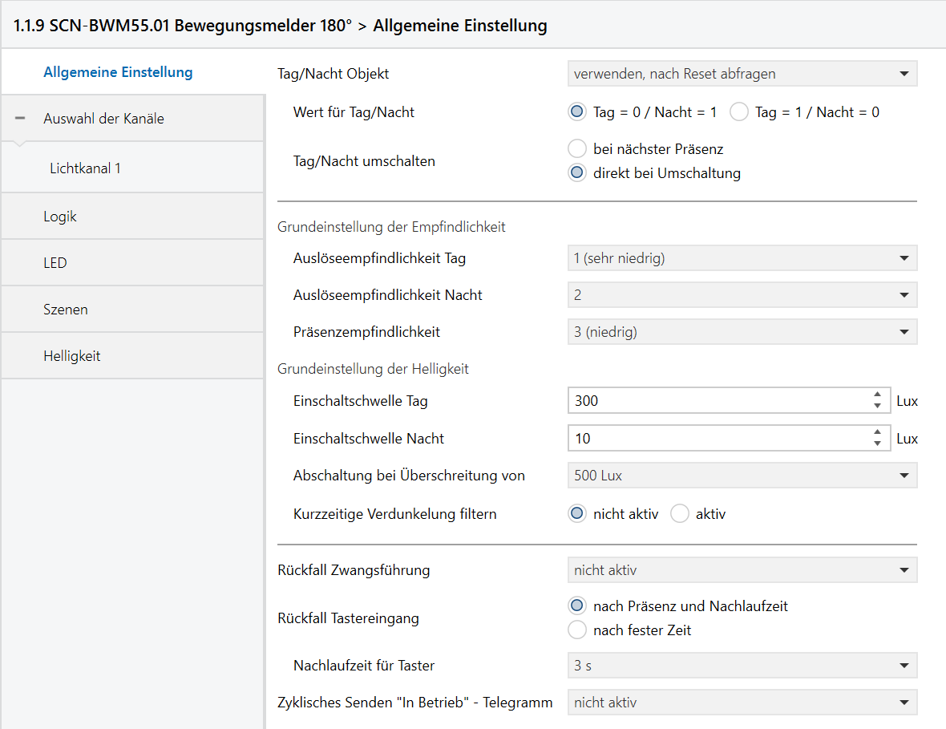The width and height of the screenshot is (946, 729).
Task: Open the LED settings tab
Action: 55,263
